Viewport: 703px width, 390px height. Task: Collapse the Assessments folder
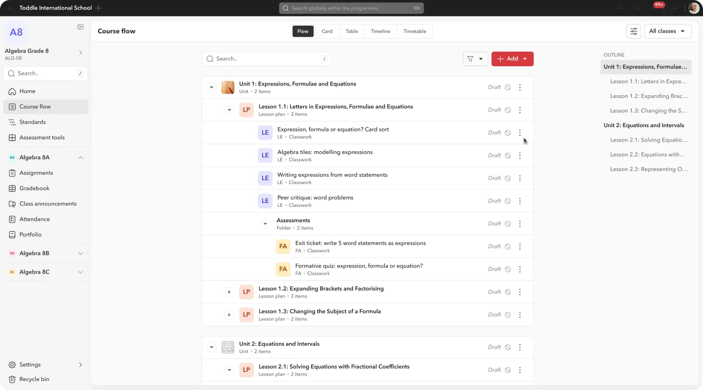click(x=265, y=224)
